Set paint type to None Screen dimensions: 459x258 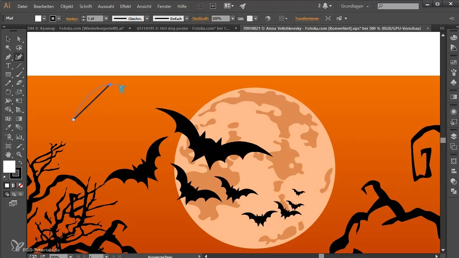[x=20, y=186]
